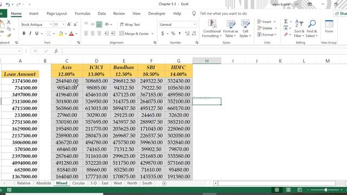Click Decrease Indent icon
This screenshot has width=347, height=195.
(x=107, y=34)
